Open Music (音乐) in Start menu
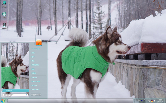The image size is (166, 103). (x=33, y=61)
